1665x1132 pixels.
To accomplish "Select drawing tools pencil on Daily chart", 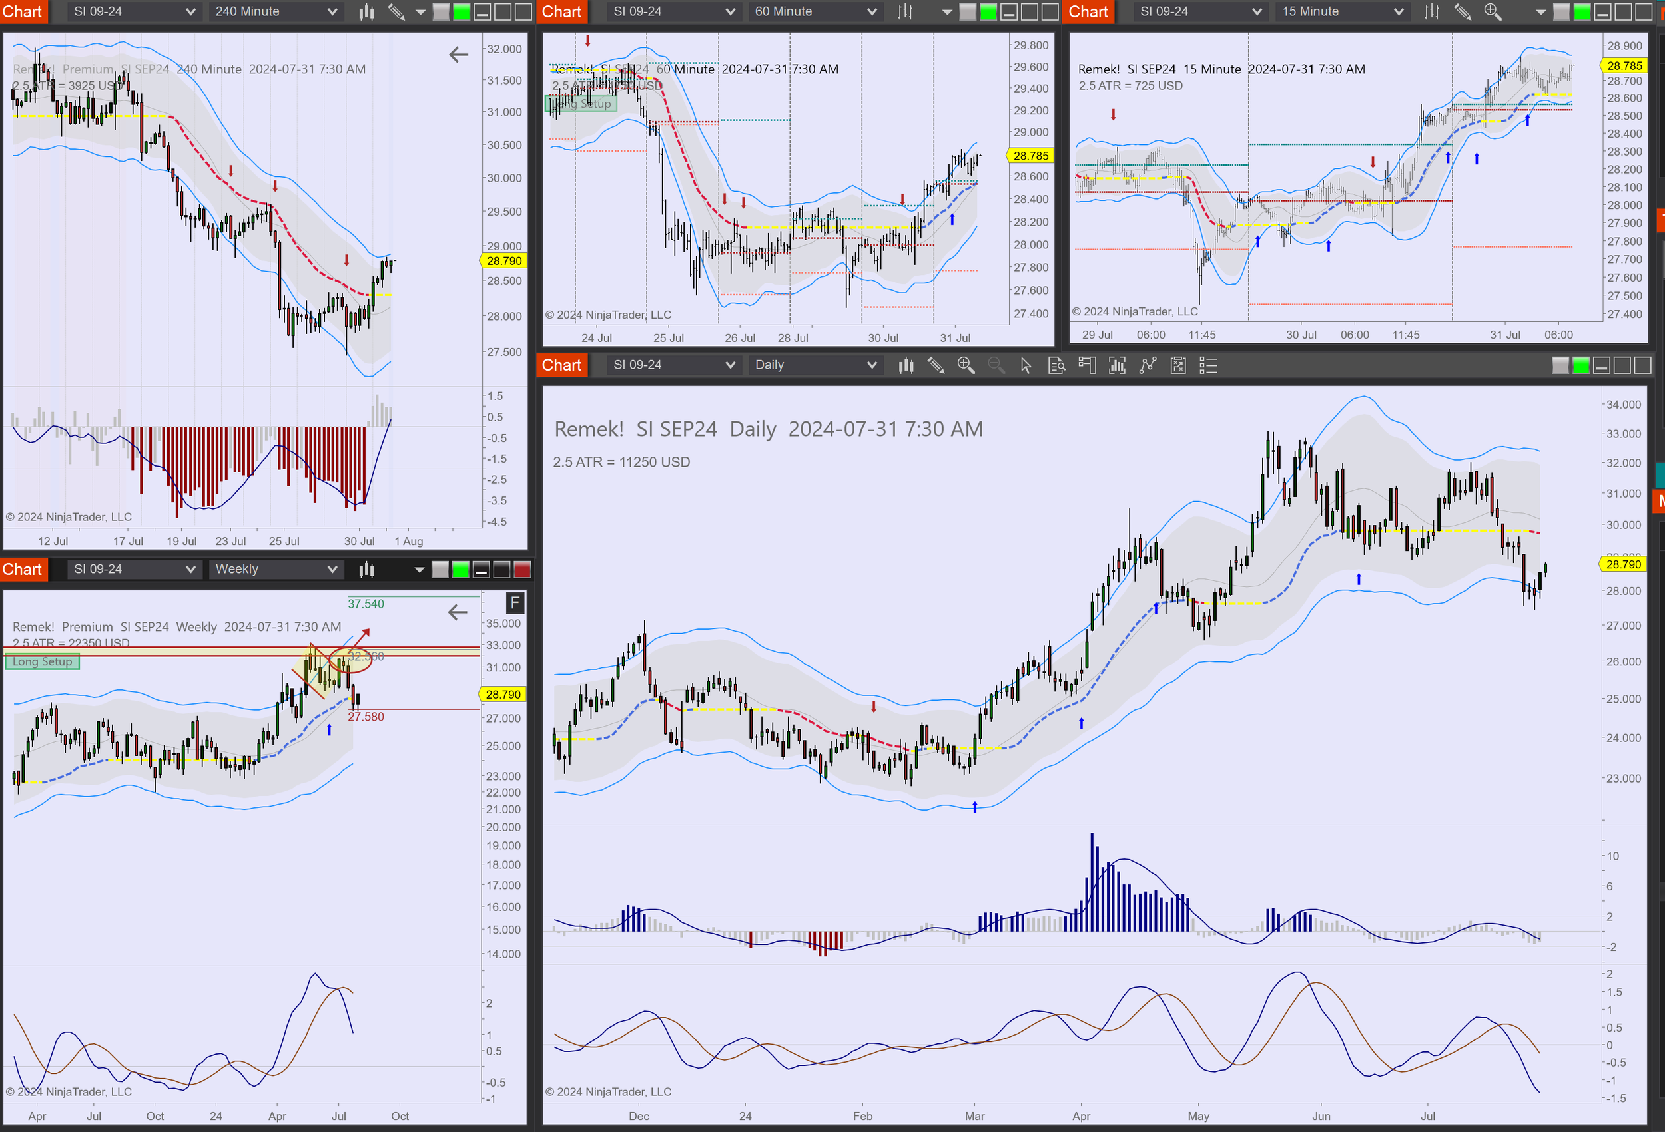I will point(936,366).
